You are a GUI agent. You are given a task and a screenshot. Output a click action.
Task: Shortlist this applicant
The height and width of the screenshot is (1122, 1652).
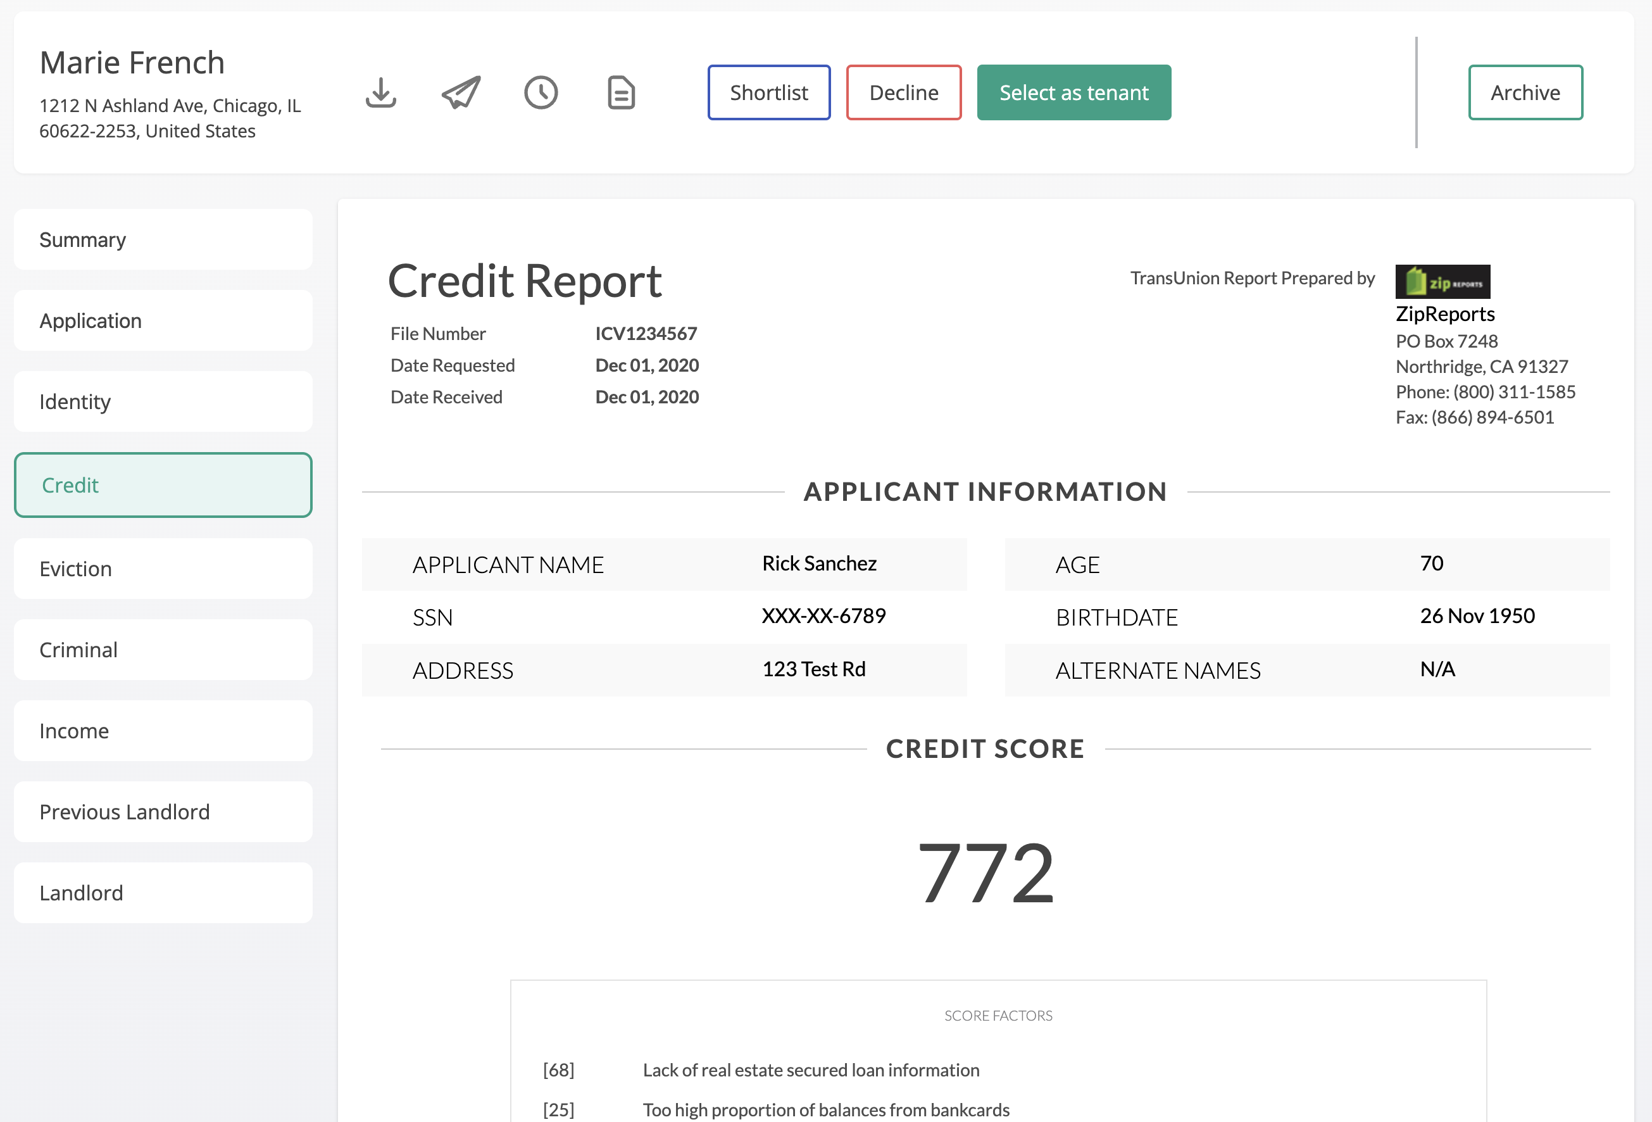tap(768, 92)
